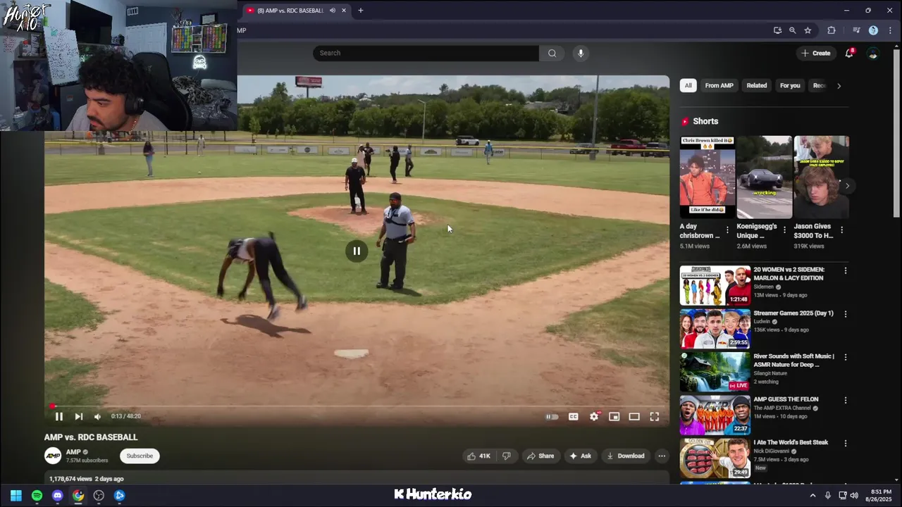This screenshot has height=507, width=902.
Task: Open OBS Studio from the taskbar
Action: (x=99, y=496)
